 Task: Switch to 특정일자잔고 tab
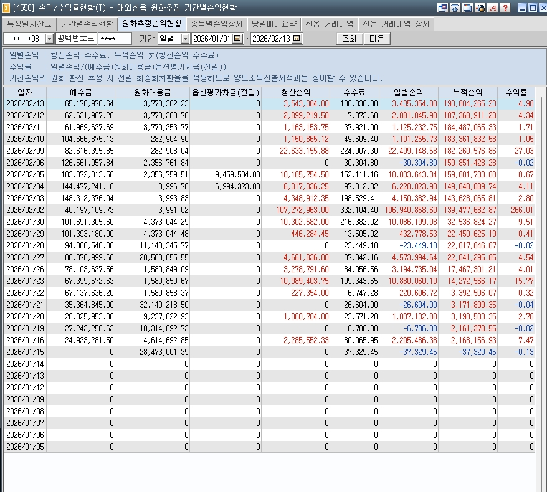coord(29,24)
